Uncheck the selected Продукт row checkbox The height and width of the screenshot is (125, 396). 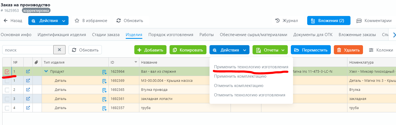[7, 72]
